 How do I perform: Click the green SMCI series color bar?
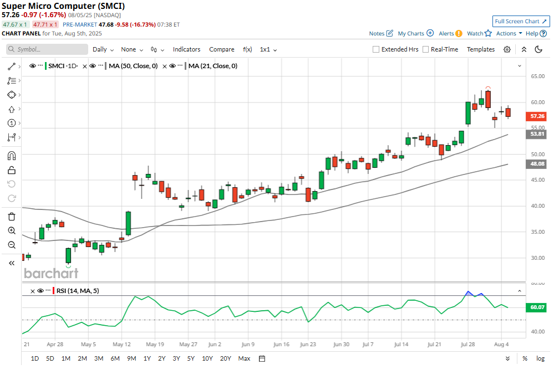(45, 66)
